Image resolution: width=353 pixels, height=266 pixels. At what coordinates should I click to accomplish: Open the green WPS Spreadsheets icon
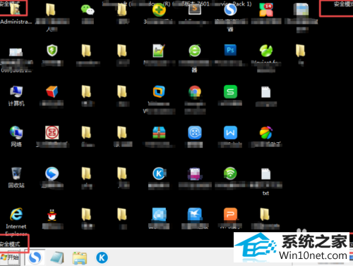230,91
